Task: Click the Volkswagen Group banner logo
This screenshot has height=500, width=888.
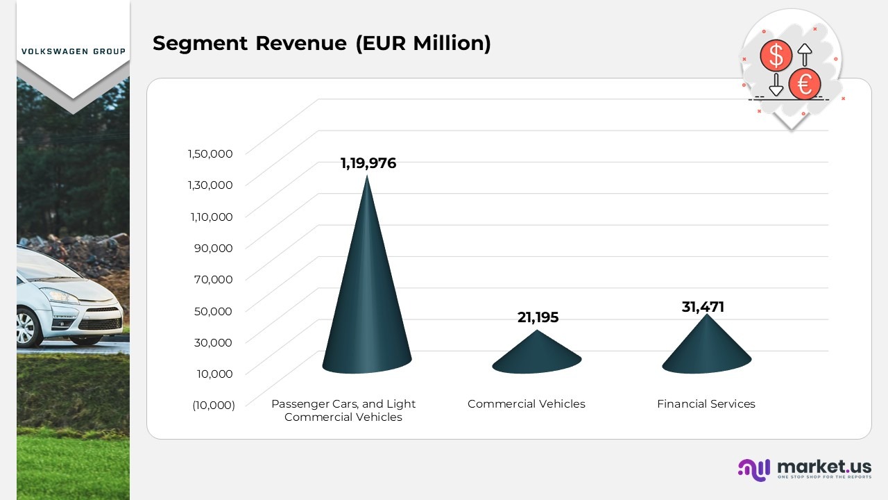Action: pyautogui.click(x=74, y=51)
